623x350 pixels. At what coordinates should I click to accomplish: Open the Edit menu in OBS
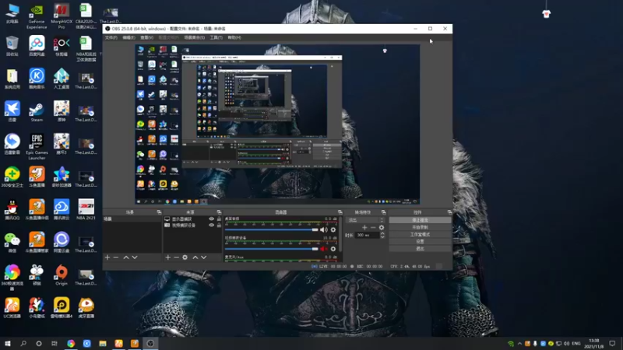coord(128,37)
